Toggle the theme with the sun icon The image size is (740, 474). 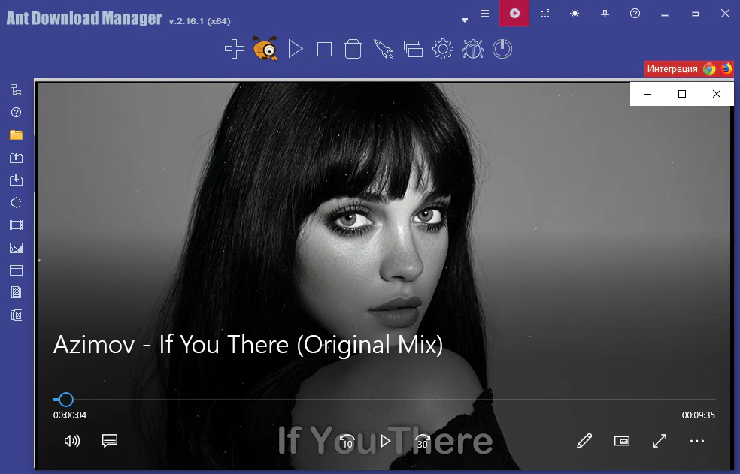575,14
